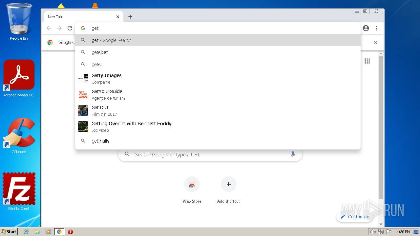Open Chrome three-dot menu

[x=376, y=28]
